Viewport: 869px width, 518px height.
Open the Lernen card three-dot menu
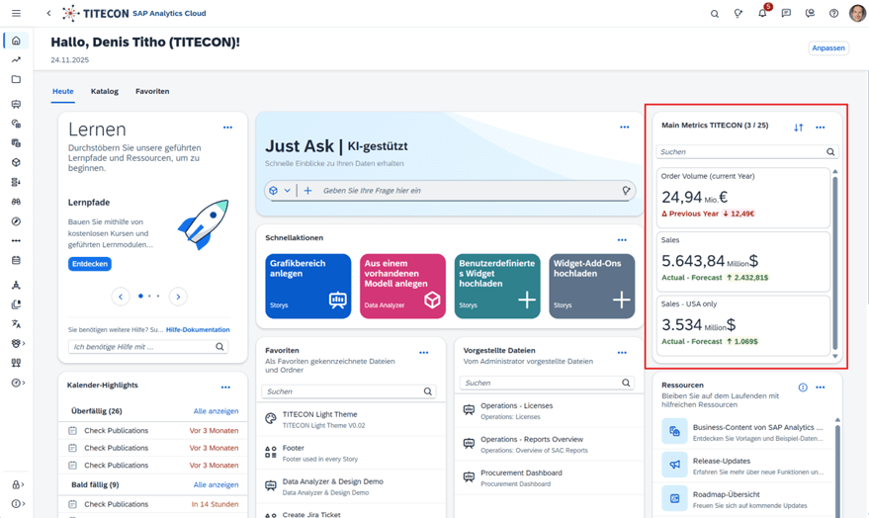click(x=227, y=128)
